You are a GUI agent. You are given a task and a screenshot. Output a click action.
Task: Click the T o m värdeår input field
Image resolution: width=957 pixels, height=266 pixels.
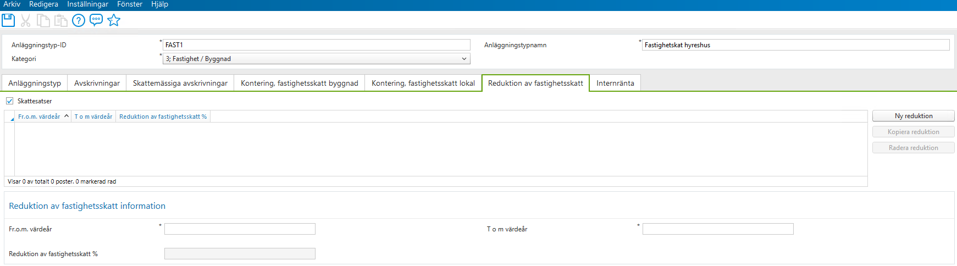(718, 229)
